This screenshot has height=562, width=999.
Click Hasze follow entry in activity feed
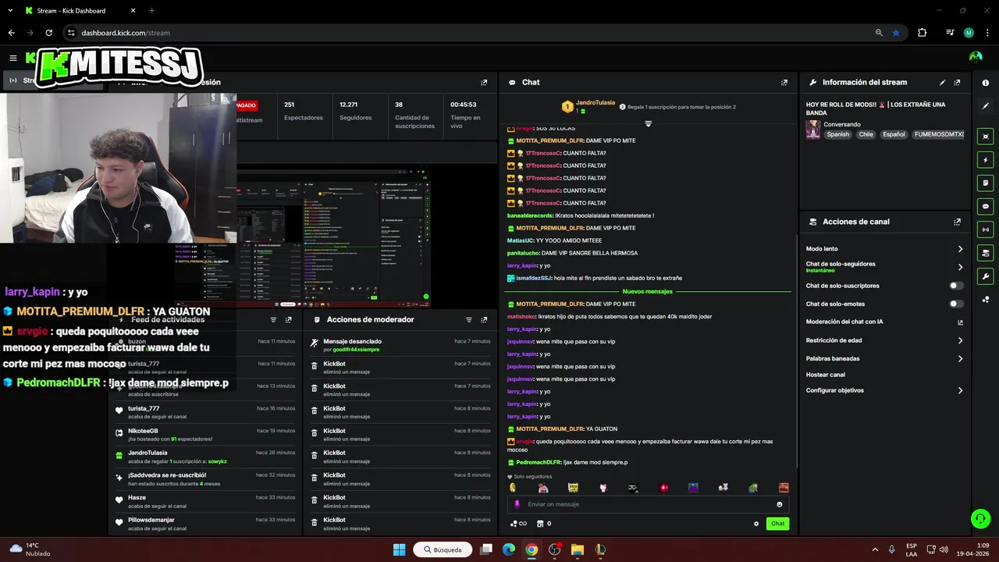205,501
